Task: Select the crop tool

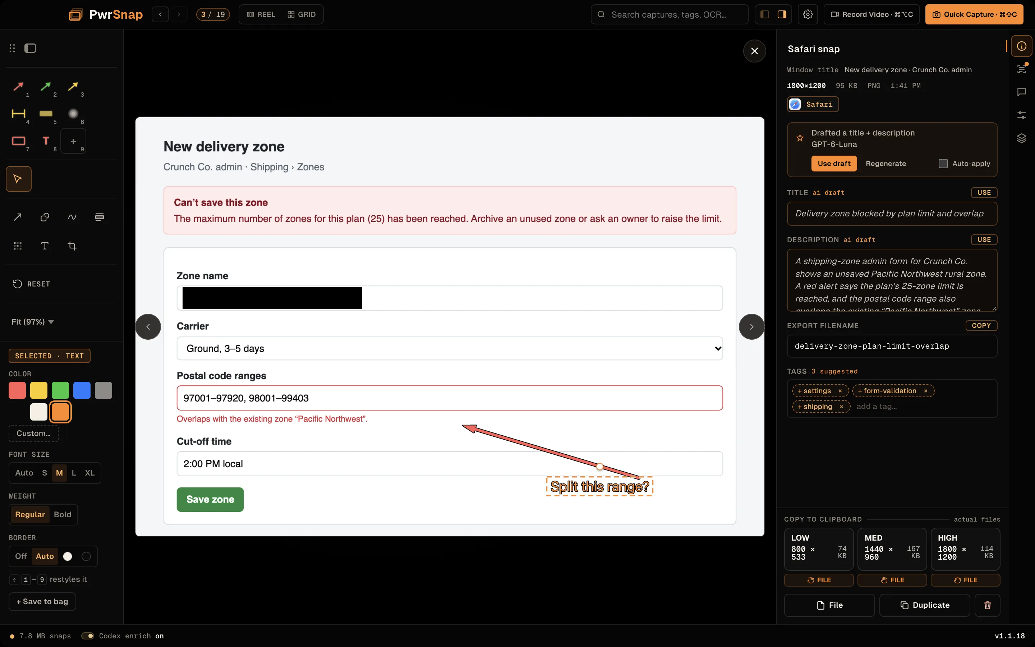Action: point(72,246)
